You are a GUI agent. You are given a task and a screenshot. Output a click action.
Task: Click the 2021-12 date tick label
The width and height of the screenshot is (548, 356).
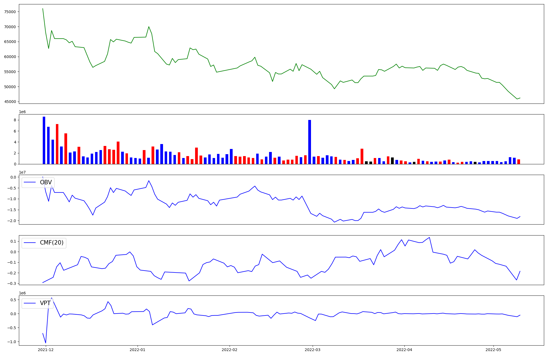point(46,350)
